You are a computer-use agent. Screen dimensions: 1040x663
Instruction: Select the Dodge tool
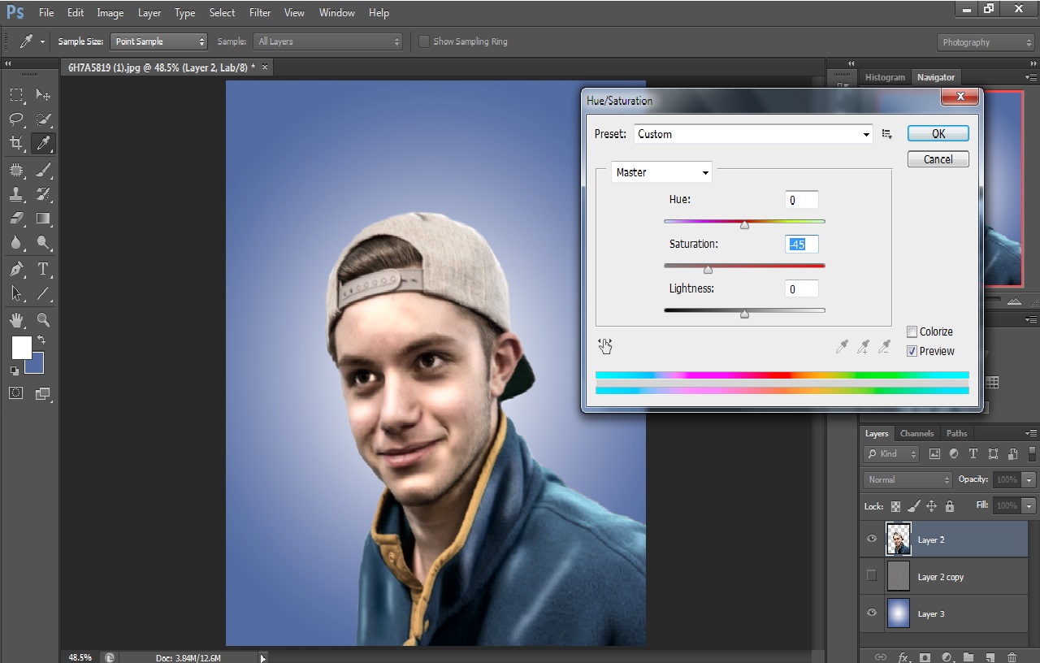(43, 243)
